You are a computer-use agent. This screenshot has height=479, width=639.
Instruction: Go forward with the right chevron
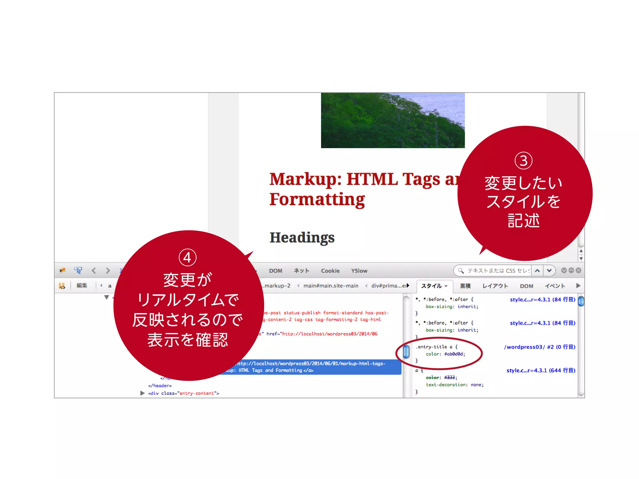pyautogui.click(x=108, y=270)
